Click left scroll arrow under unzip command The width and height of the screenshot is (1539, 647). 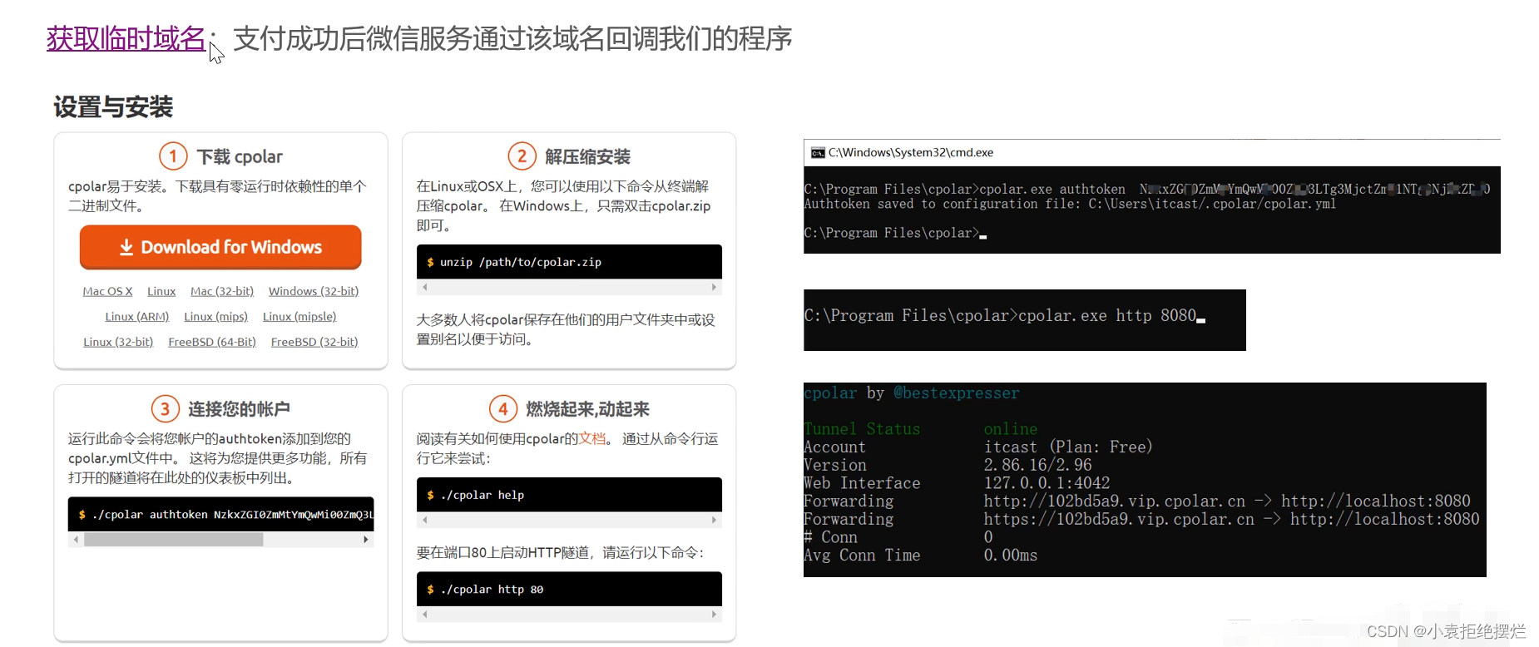point(425,287)
